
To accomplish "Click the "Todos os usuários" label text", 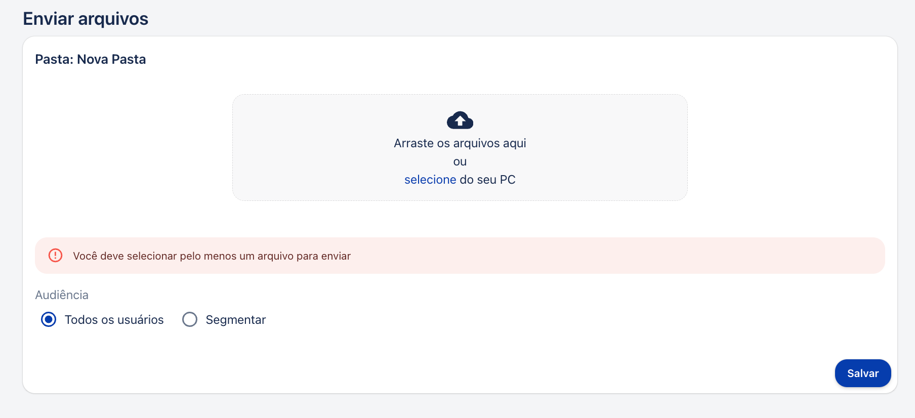I will coord(114,320).
